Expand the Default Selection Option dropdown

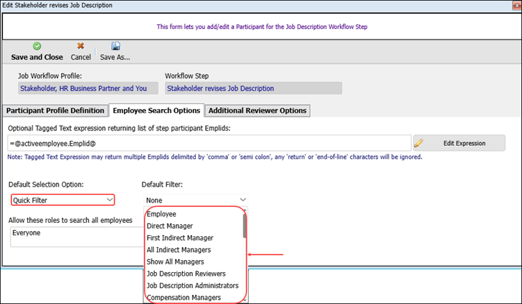(x=109, y=200)
